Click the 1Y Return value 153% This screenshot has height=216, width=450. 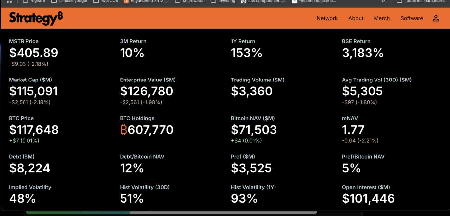pos(246,53)
